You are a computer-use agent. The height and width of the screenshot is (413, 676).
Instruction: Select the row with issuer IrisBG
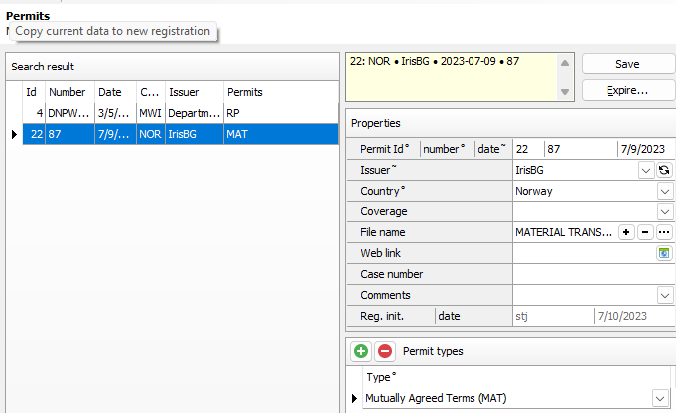pos(181,134)
